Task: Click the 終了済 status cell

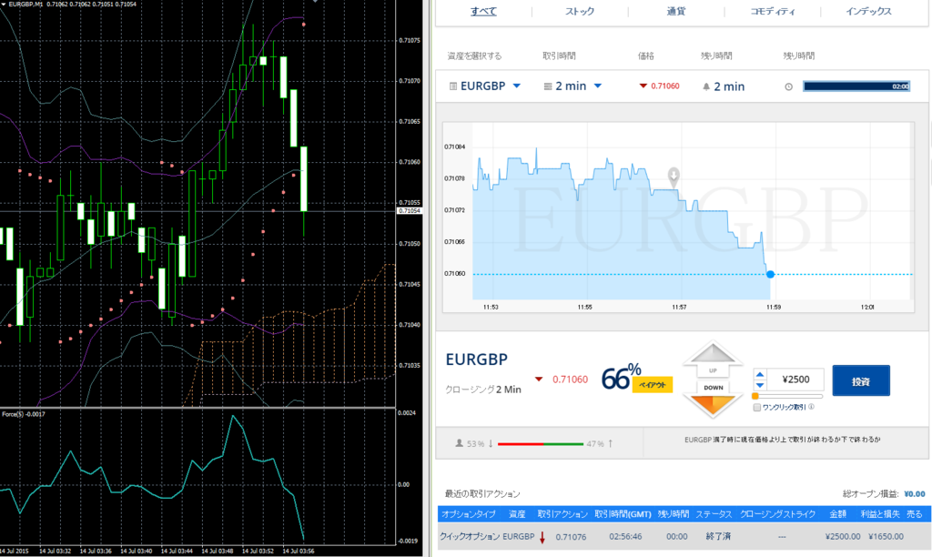Action: (718, 536)
